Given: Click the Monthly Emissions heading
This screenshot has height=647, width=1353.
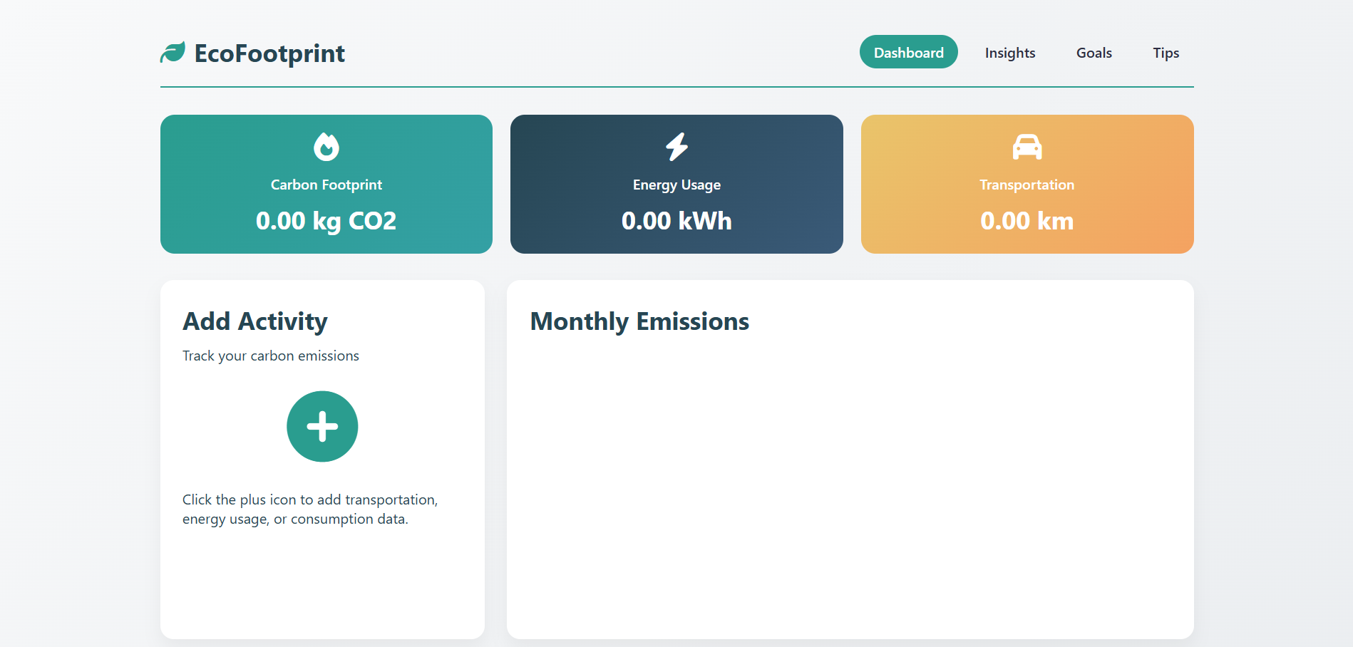Looking at the screenshot, I should (639, 321).
